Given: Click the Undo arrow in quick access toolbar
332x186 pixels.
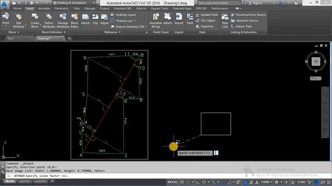Looking at the screenshot, I should (37, 3).
